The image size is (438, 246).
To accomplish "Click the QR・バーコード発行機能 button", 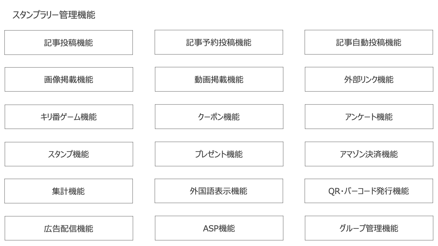I will tap(369, 191).
